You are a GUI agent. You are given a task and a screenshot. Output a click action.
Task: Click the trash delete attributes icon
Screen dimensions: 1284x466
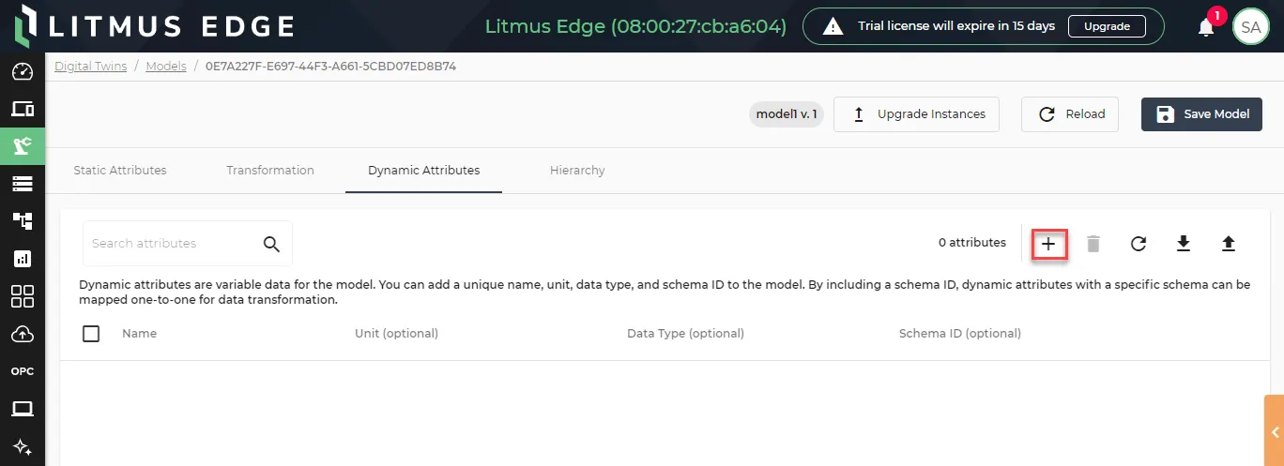[x=1093, y=244]
